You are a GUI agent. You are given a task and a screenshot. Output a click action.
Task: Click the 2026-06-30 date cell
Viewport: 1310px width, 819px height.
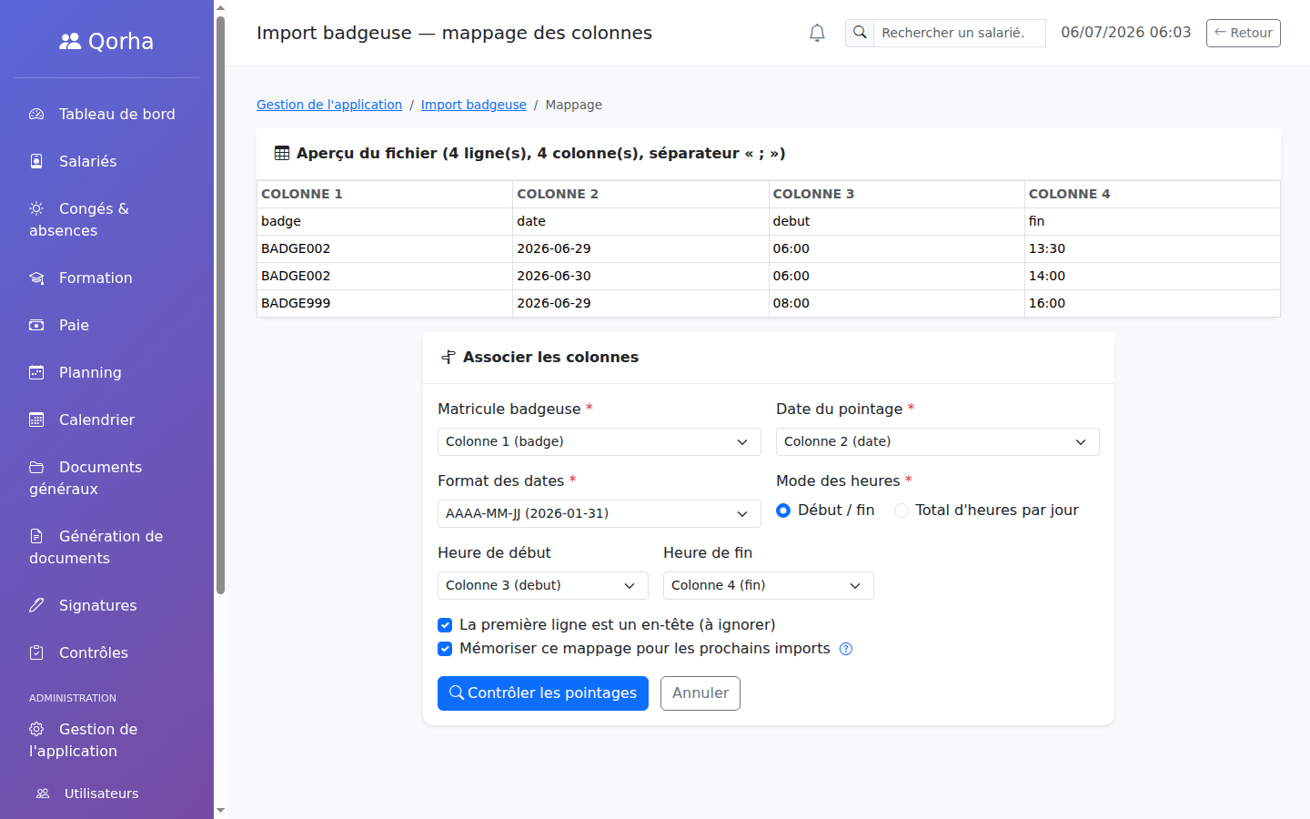click(640, 276)
